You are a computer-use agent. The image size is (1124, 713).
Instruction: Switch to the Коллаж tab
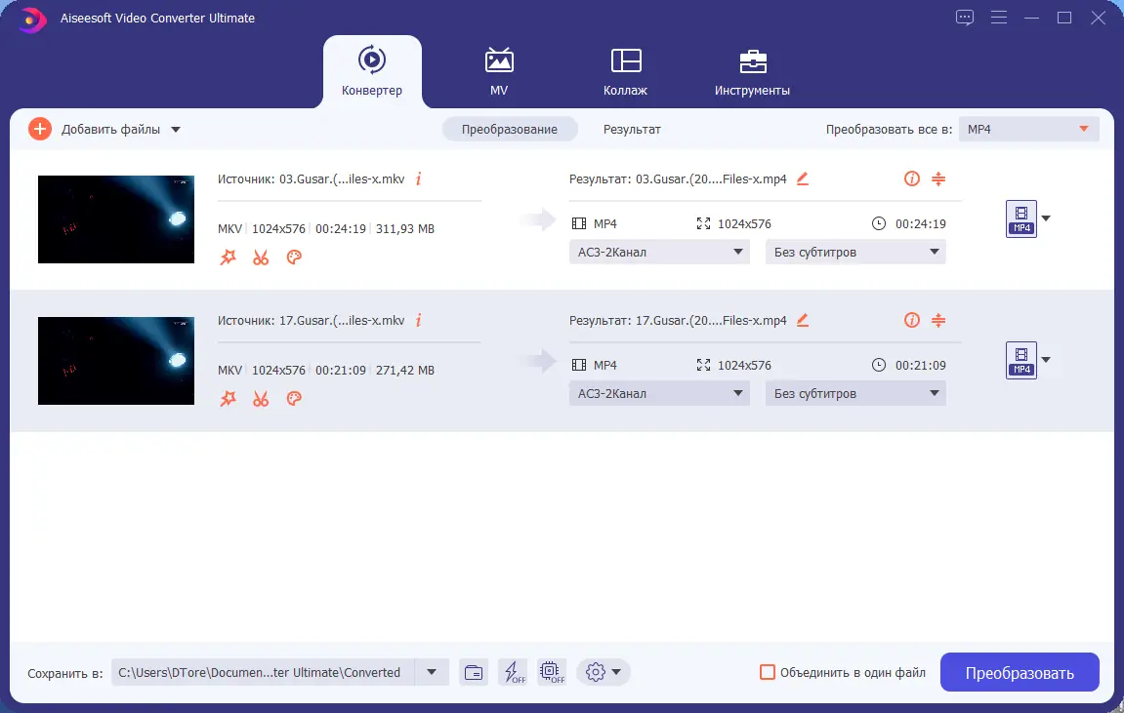click(625, 71)
